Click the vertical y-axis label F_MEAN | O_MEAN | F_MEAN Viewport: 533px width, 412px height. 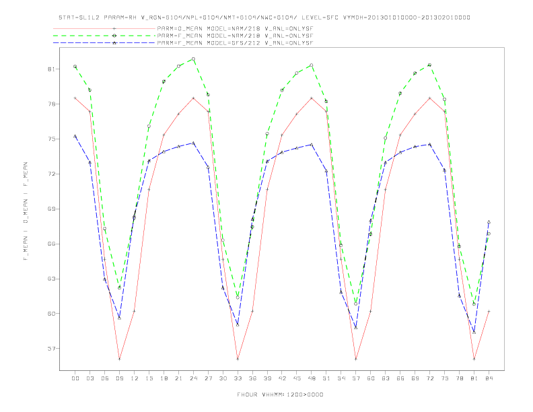[x=26, y=211]
